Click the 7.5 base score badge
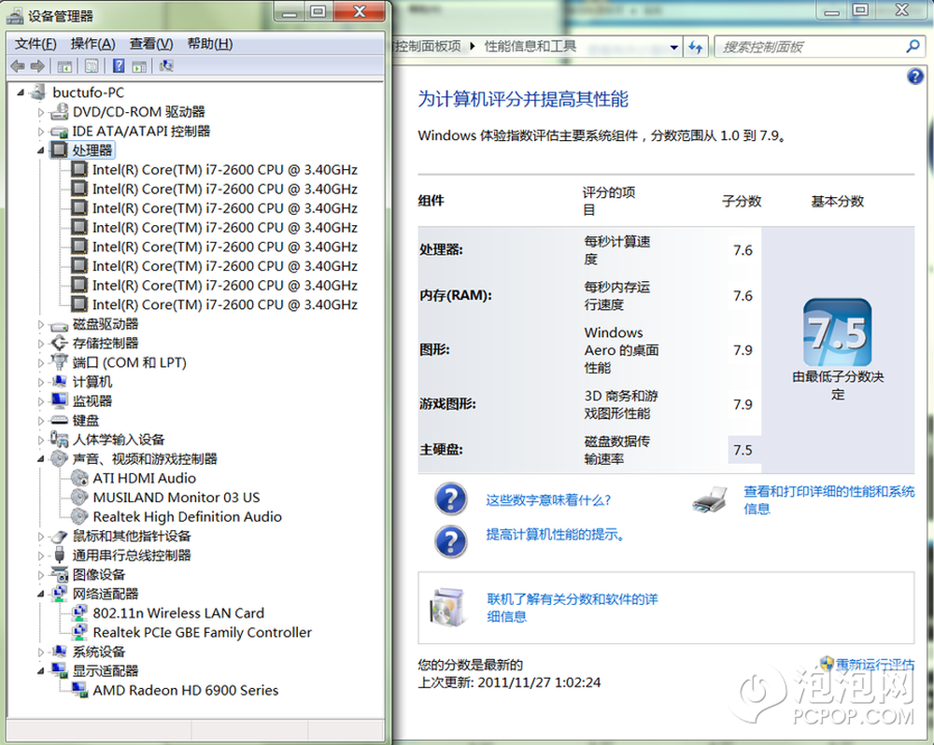 [x=838, y=332]
